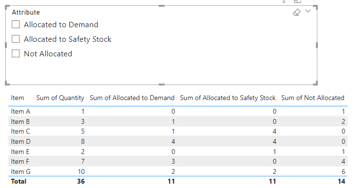Screen dimensions: 363x188
Task: Select the Item C row label
Action: click(x=20, y=132)
